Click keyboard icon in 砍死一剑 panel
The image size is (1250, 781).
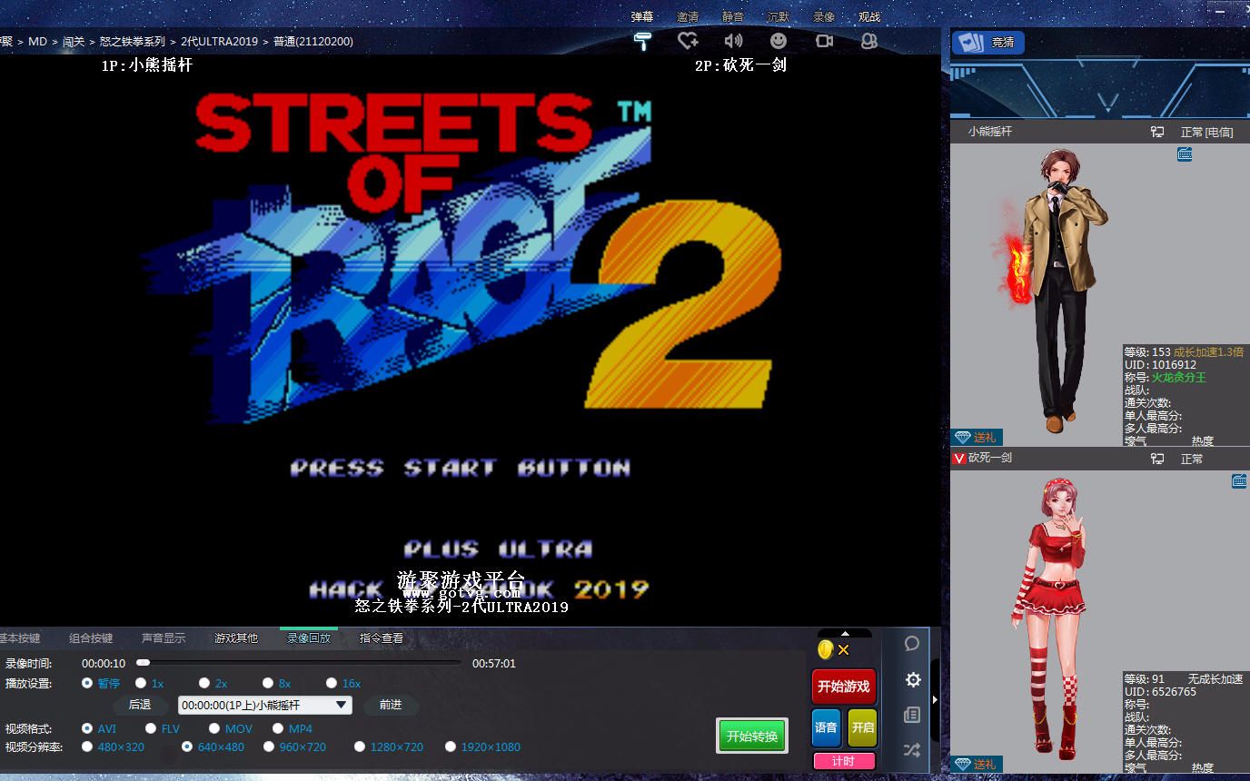1239,481
